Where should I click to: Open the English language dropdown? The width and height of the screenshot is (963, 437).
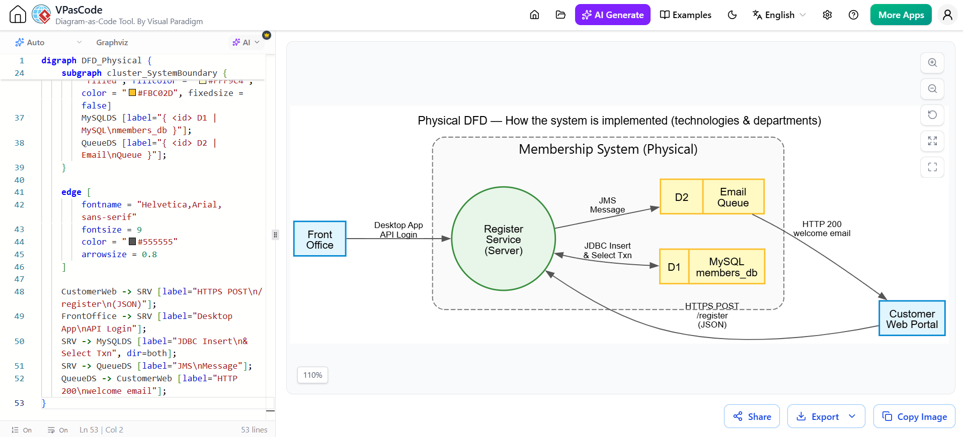(779, 15)
